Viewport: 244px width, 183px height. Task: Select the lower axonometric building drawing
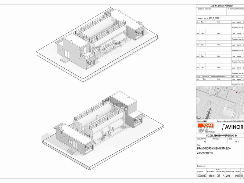(103, 130)
